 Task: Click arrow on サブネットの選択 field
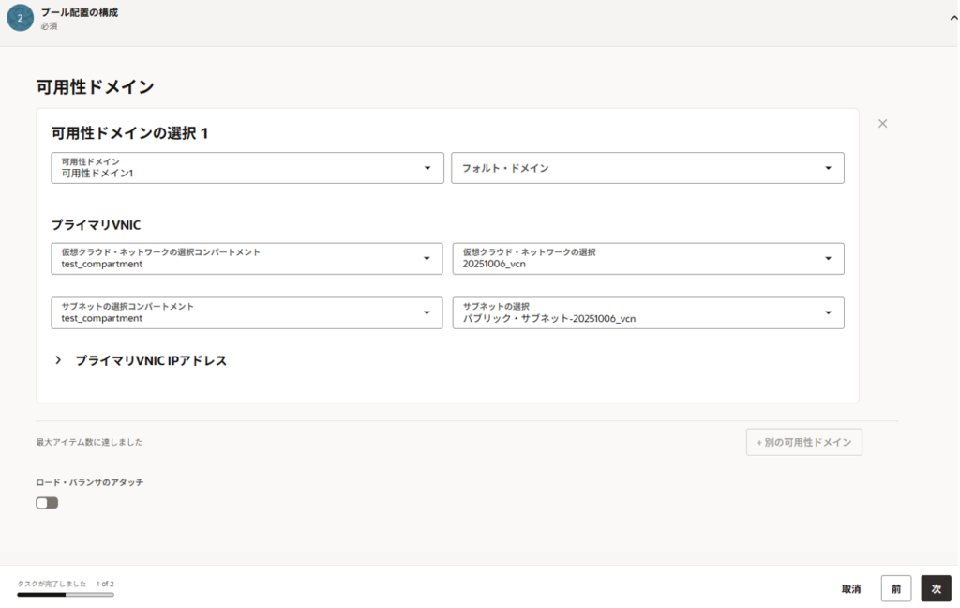828,312
